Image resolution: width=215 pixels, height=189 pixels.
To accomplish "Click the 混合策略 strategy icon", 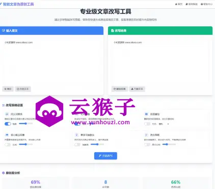I will pos(146,135).
